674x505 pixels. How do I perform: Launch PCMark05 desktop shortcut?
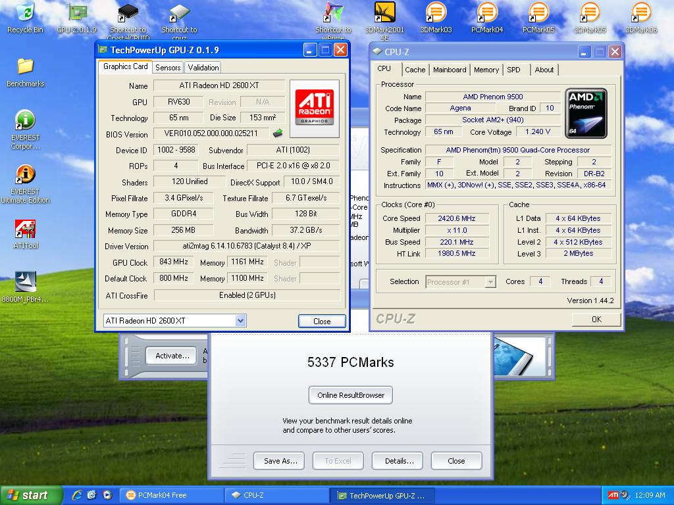click(x=538, y=17)
